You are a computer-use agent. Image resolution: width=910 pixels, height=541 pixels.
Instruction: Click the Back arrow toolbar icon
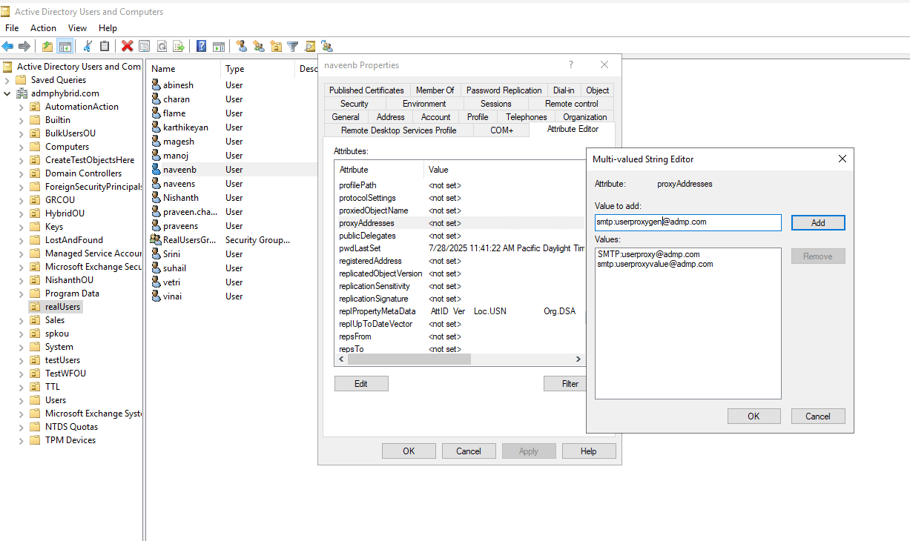[7, 46]
